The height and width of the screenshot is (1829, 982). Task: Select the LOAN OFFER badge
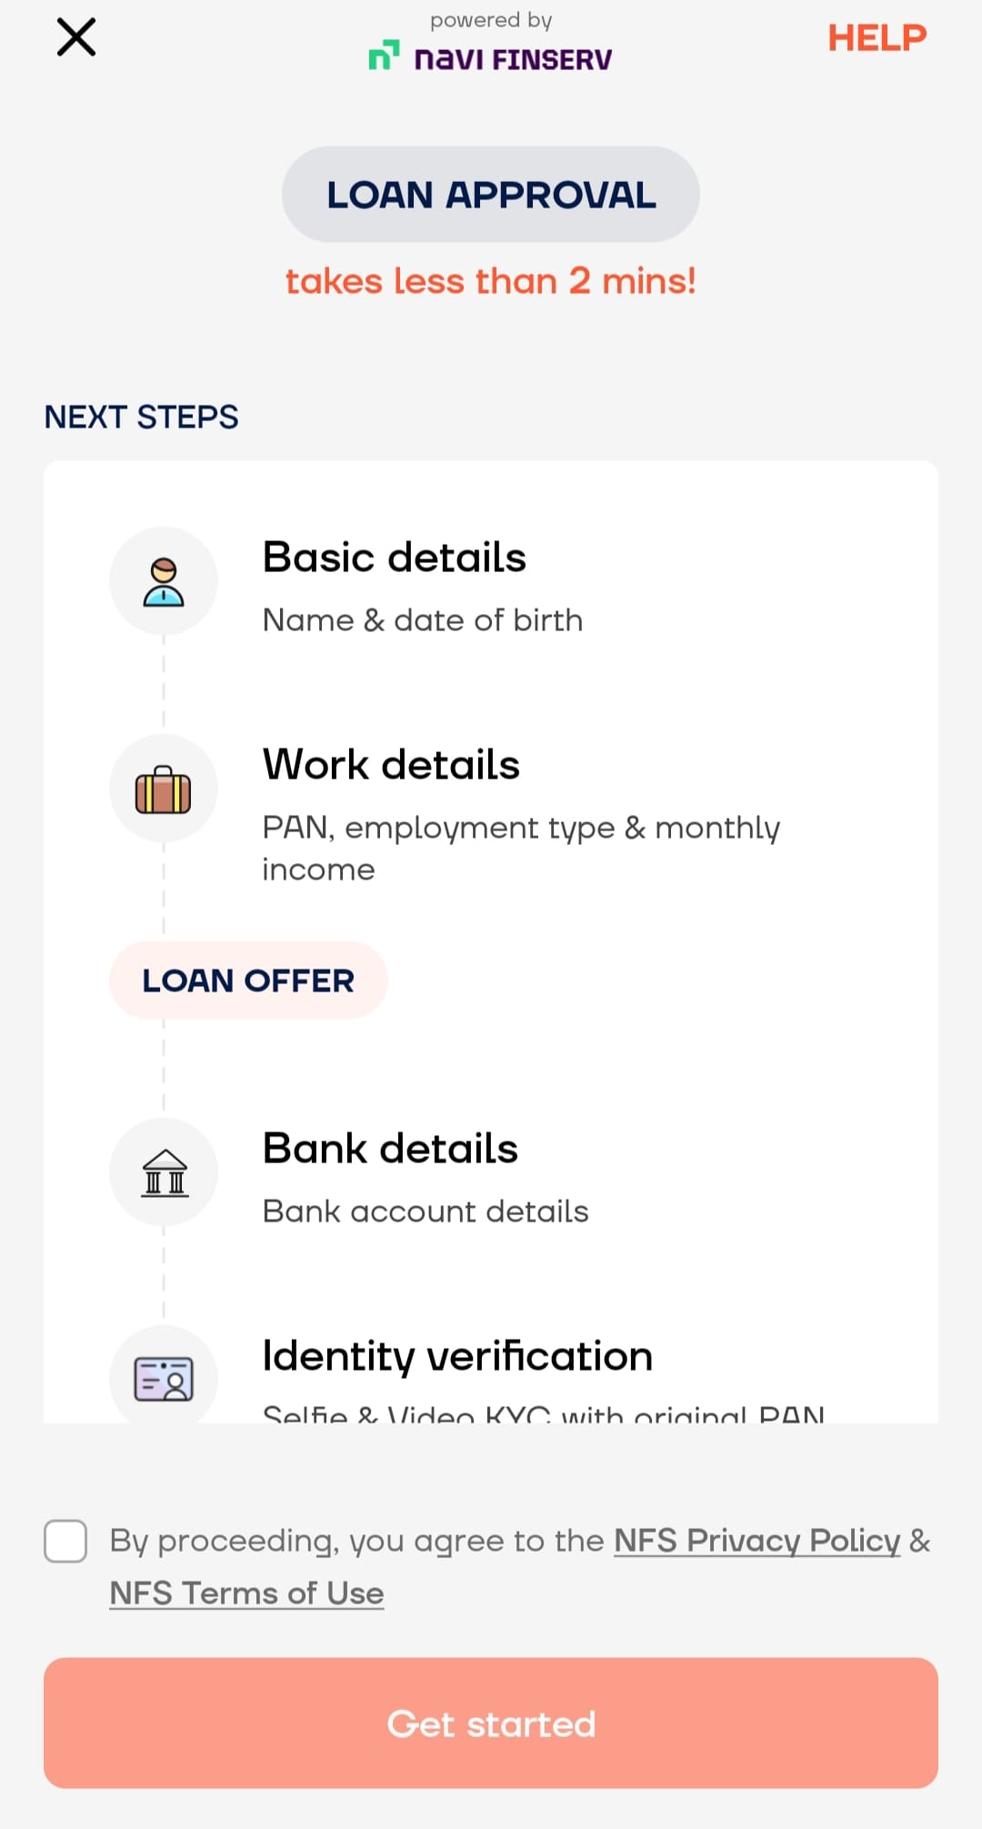click(248, 980)
